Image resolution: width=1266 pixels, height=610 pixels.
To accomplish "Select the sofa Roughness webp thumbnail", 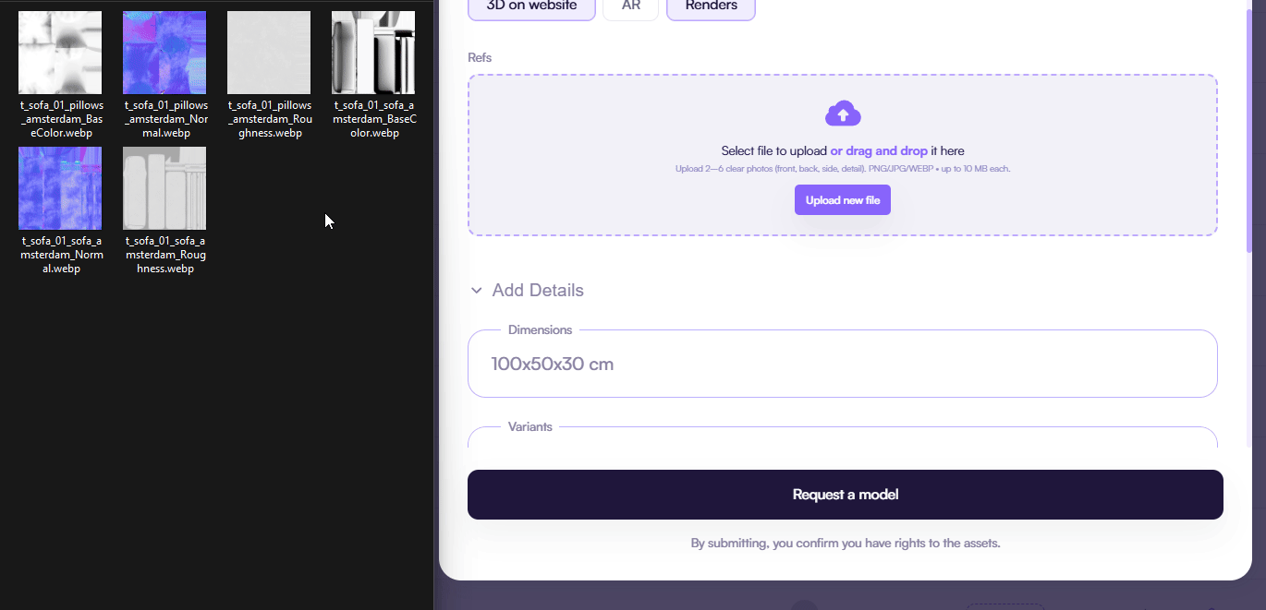I will (x=164, y=188).
